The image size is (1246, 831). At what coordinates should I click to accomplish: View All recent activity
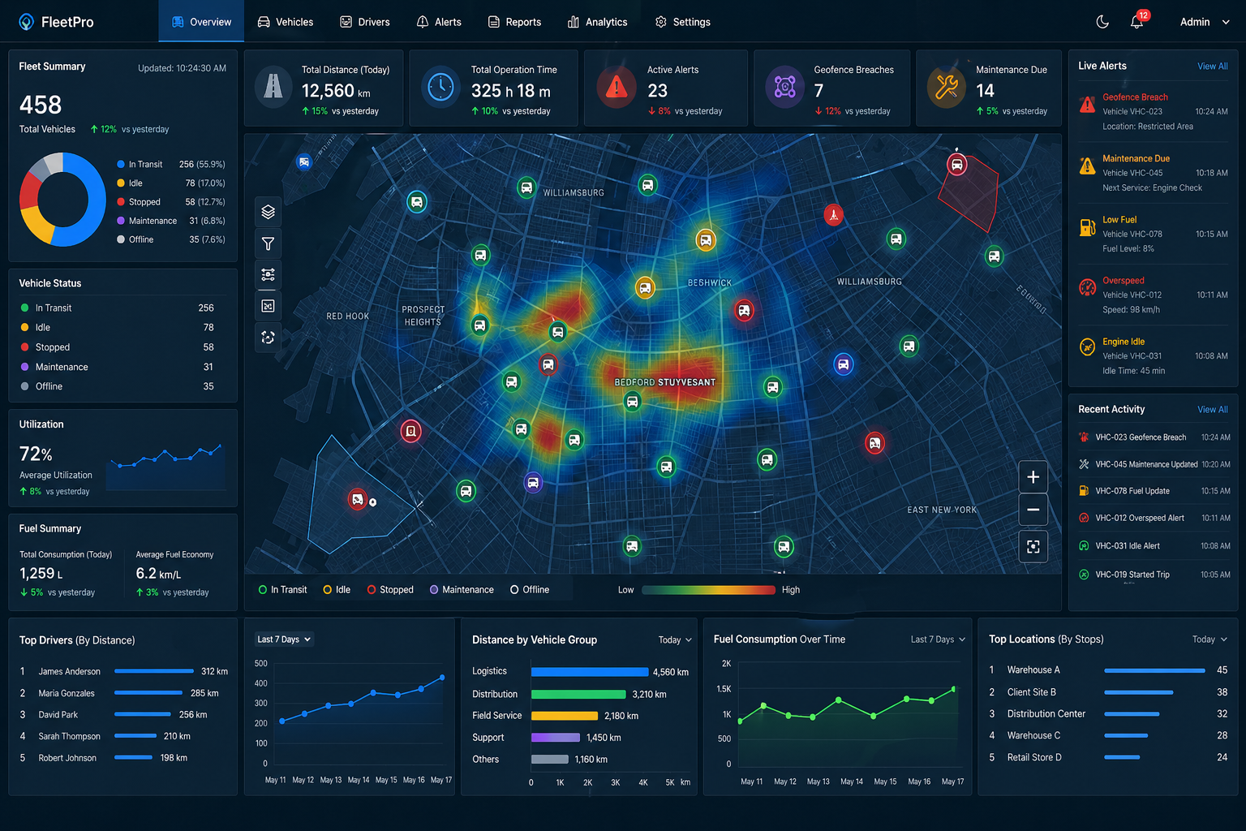1212,409
